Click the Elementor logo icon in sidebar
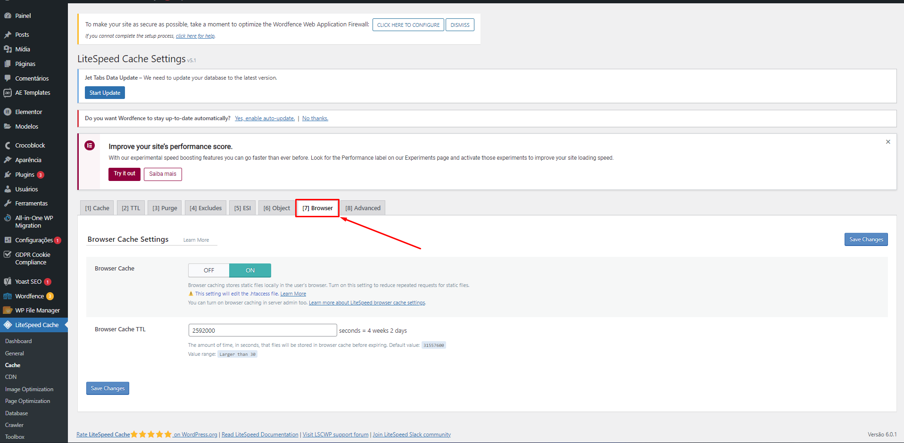Viewport: 904px width, 443px height. tap(8, 112)
